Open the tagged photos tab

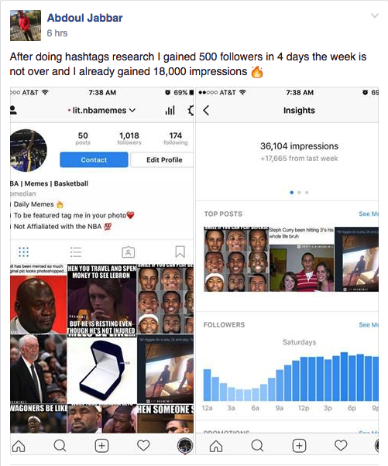pyautogui.click(x=128, y=252)
